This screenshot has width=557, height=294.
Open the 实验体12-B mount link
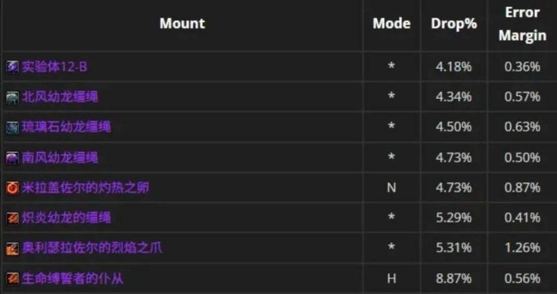point(54,66)
